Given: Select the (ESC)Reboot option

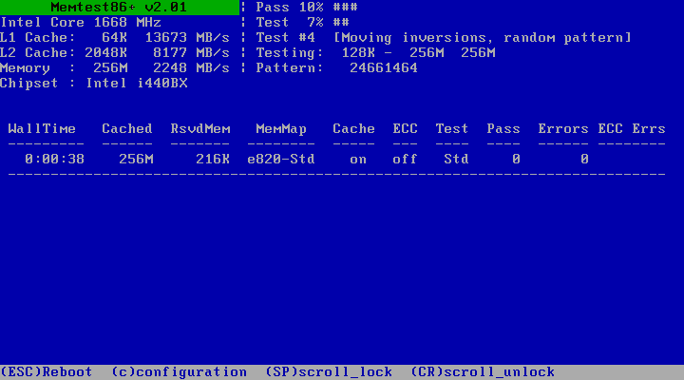Looking at the screenshot, I should coord(47,372).
